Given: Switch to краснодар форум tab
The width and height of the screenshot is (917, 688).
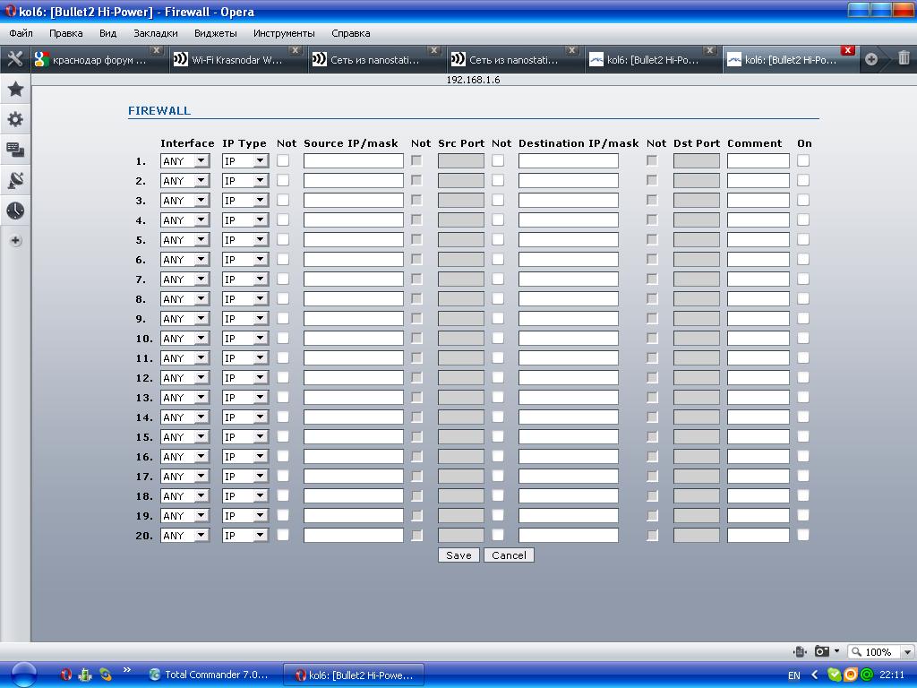Looking at the screenshot, I should click(x=99, y=60).
